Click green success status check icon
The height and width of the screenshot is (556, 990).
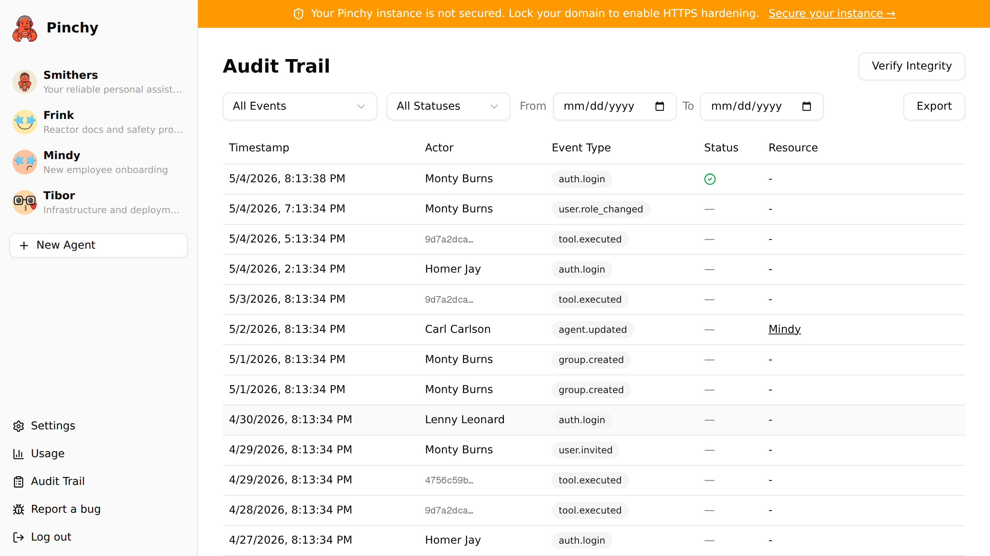coord(710,179)
